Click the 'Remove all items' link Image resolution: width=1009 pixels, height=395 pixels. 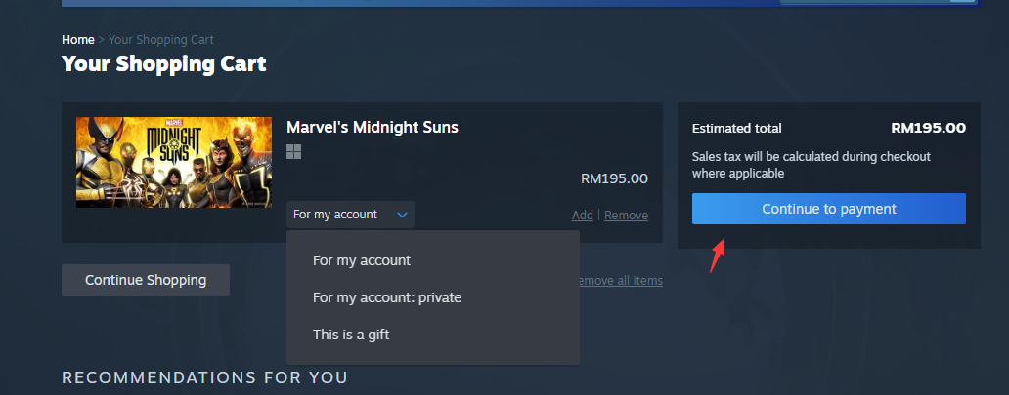(621, 281)
